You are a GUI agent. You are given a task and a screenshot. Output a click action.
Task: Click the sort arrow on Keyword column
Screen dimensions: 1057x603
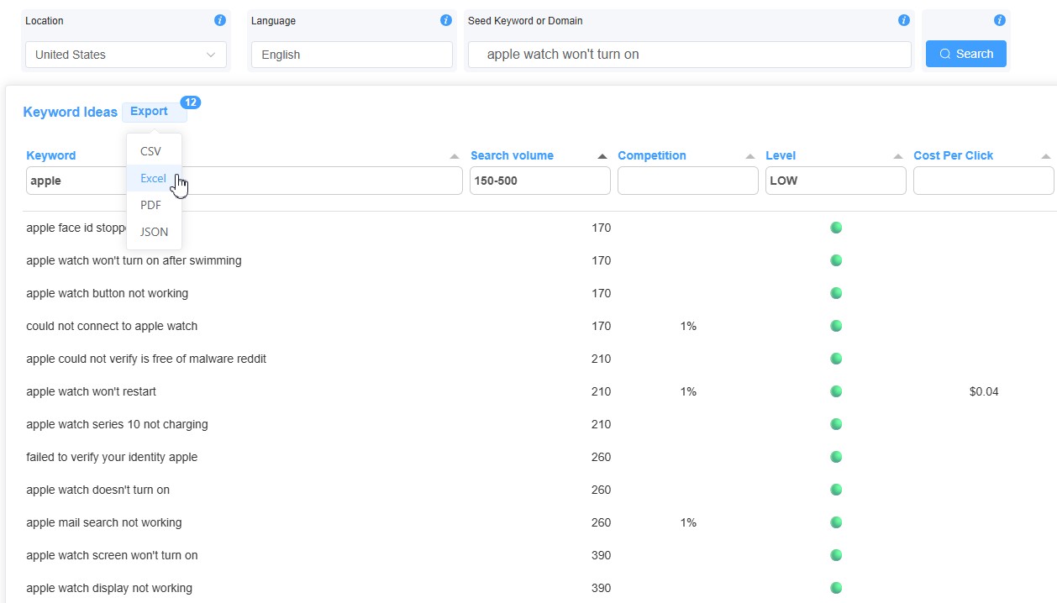click(x=454, y=155)
